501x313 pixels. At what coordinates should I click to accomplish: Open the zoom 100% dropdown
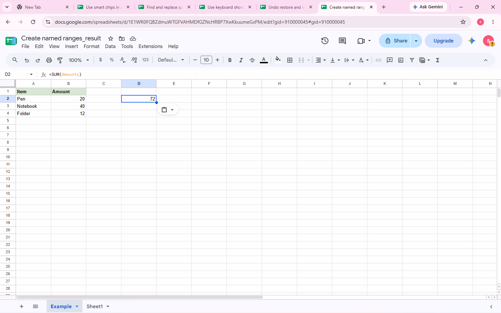pos(79,60)
